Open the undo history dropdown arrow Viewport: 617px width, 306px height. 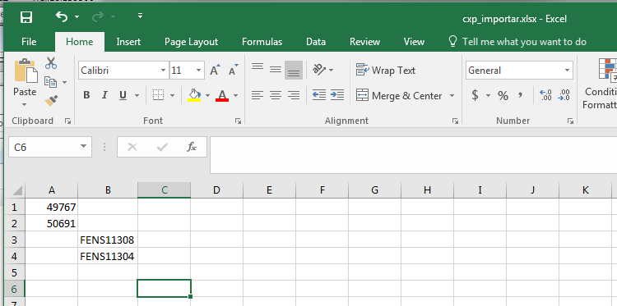click(77, 17)
